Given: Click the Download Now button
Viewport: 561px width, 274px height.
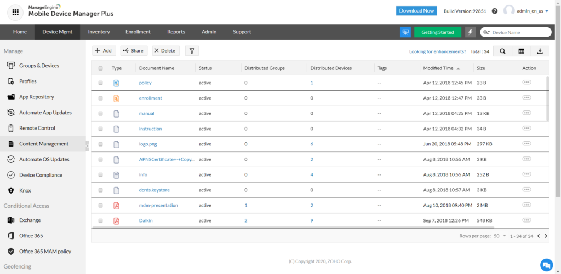Looking at the screenshot, I should tap(416, 11).
